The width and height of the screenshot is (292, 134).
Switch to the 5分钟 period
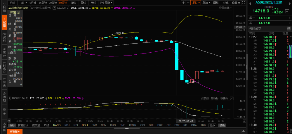[33, 3]
